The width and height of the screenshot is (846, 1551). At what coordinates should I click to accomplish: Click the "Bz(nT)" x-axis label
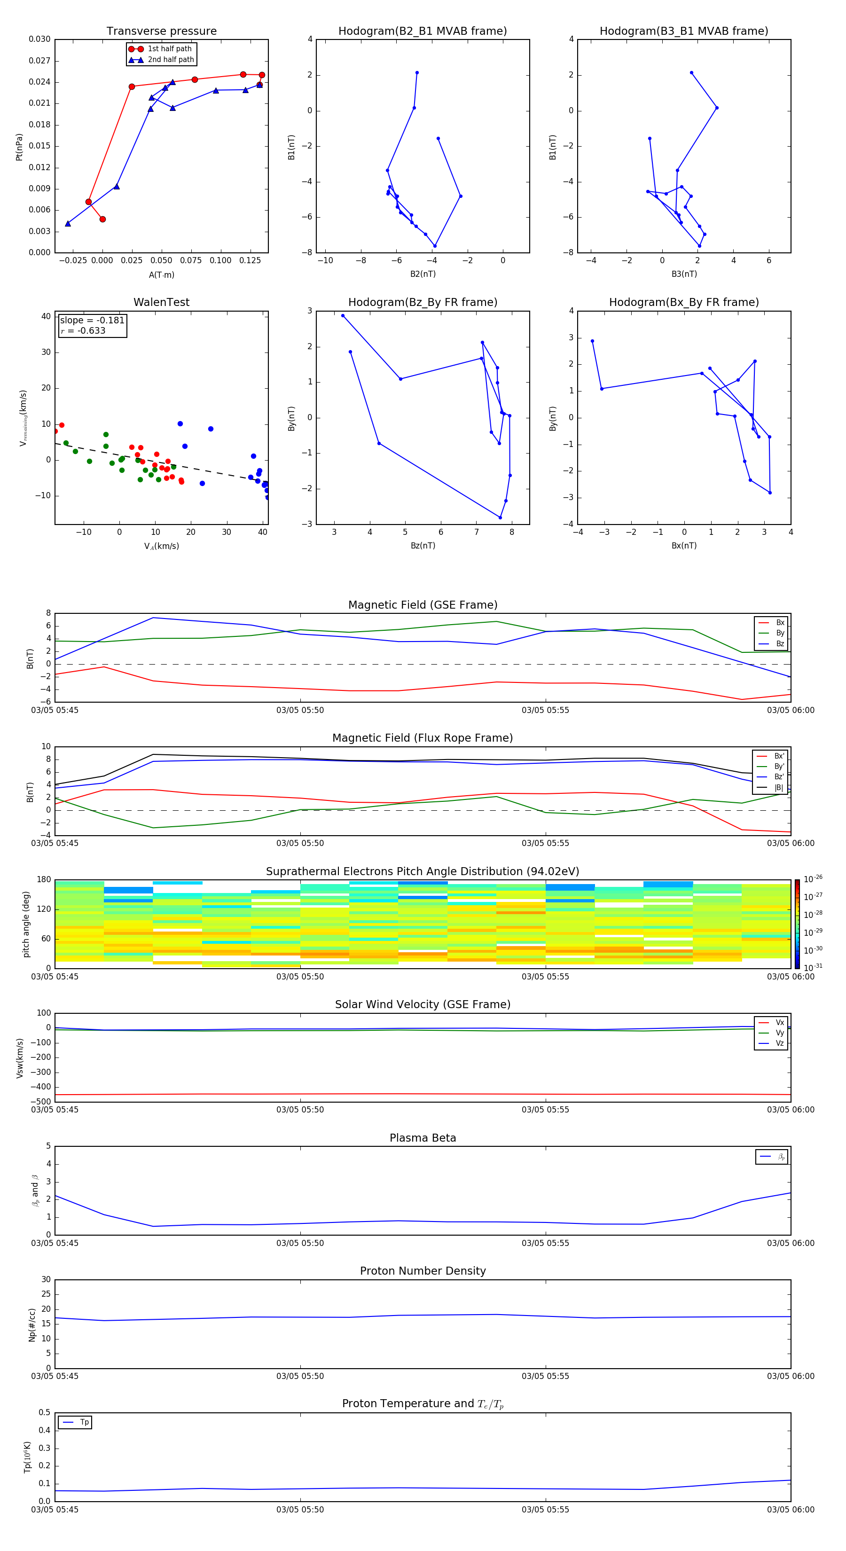click(x=423, y=546)
